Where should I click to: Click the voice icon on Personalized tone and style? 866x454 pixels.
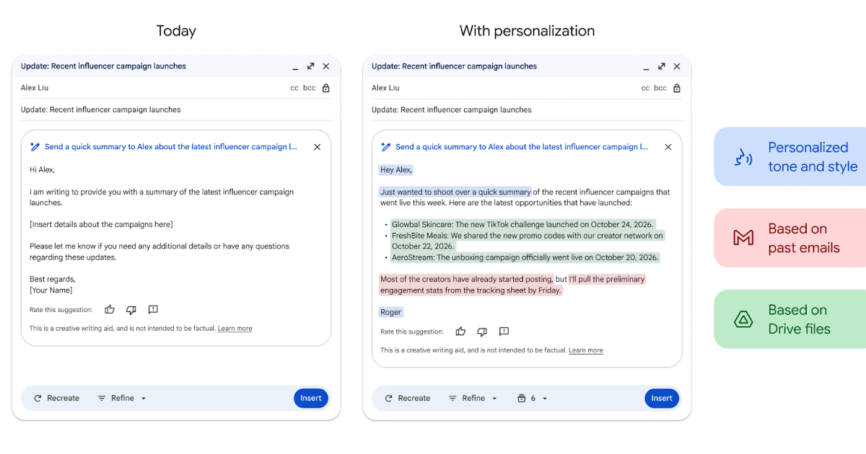pyautogui.click(x=743, y=158)
